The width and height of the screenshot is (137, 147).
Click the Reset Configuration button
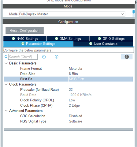[x=24, y=30]
